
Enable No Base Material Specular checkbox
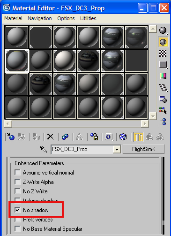(x=17, y=228)
